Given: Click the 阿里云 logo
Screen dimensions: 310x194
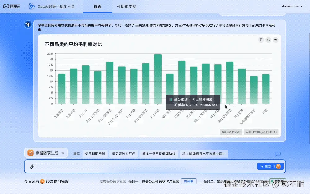Looking at the screenshot, I should tap(12, 6).
